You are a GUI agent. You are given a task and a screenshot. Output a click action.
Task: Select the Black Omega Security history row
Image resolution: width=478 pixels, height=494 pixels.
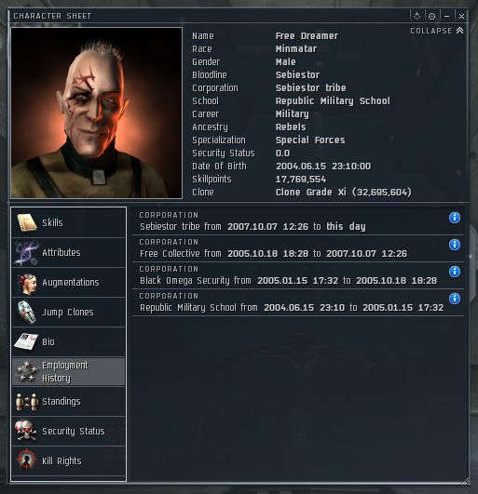click(298, 275)
